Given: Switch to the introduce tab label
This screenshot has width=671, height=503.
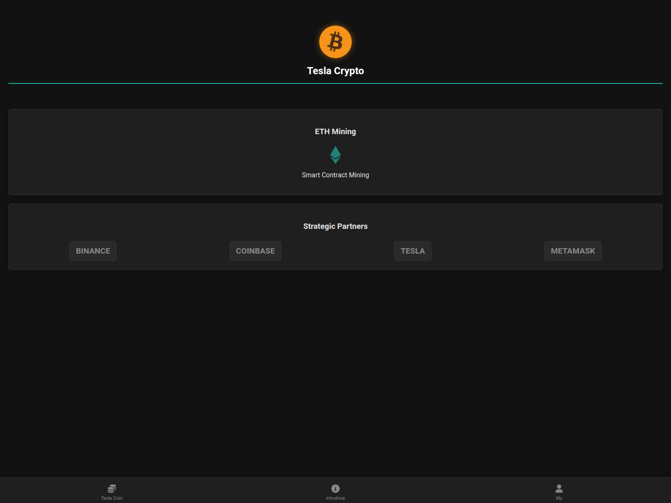Looking at the screenshot, I should pos(335,498).
